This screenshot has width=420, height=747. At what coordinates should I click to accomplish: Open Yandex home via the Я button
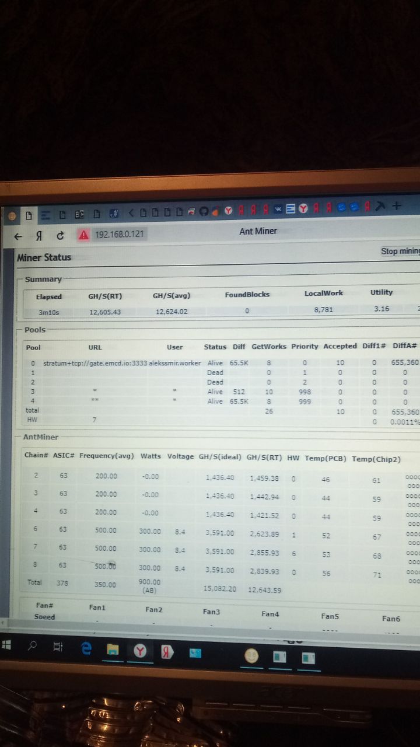point(38,236)
